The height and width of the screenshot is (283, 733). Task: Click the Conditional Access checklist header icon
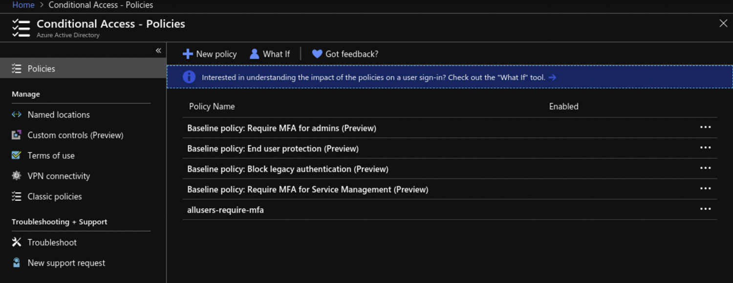pos(21,28)
